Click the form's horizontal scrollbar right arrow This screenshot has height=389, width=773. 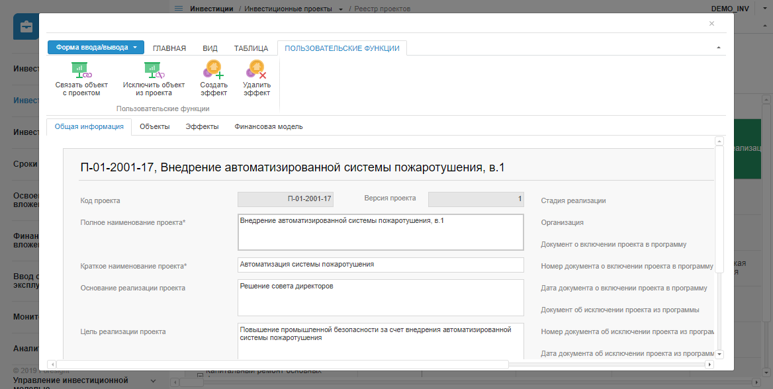tap(709, 365)
